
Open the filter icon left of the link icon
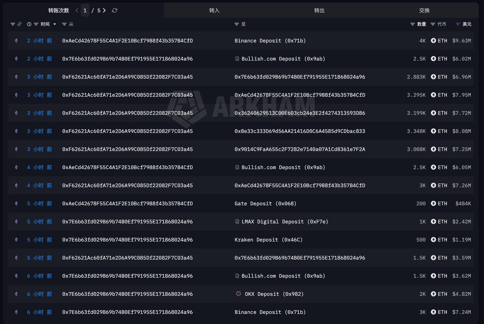pyautogui.click(x=13, y=24)
